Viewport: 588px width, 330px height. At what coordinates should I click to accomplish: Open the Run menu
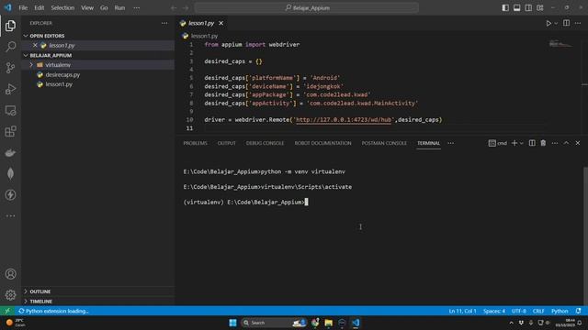point(119,8)
